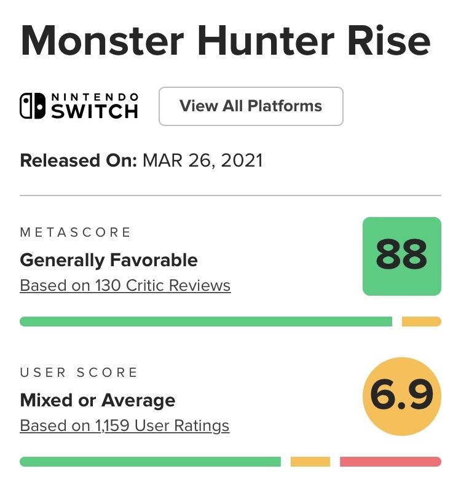461x482 pixels.
Task: Click the green 88 Metascore badge
Action: pos(401,256)
